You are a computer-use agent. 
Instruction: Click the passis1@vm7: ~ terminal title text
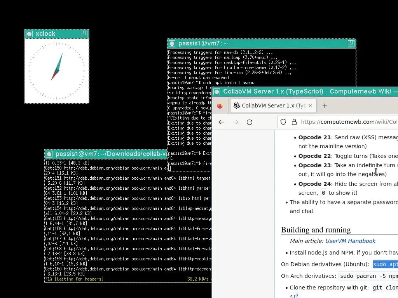(x=203, y=43)
